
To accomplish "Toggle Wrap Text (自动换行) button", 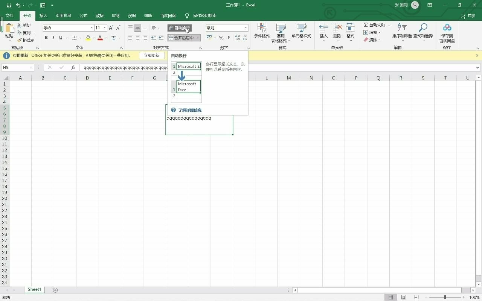I will 179,28.
